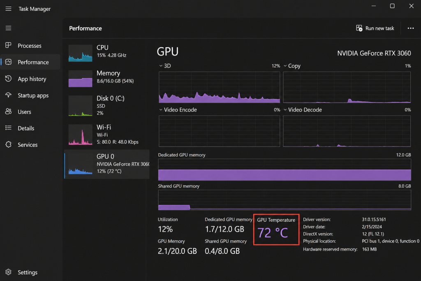Click the Copy engine usage graph
Image resolution: width=421 pixels, height=281 pixels.
[347, 87]
